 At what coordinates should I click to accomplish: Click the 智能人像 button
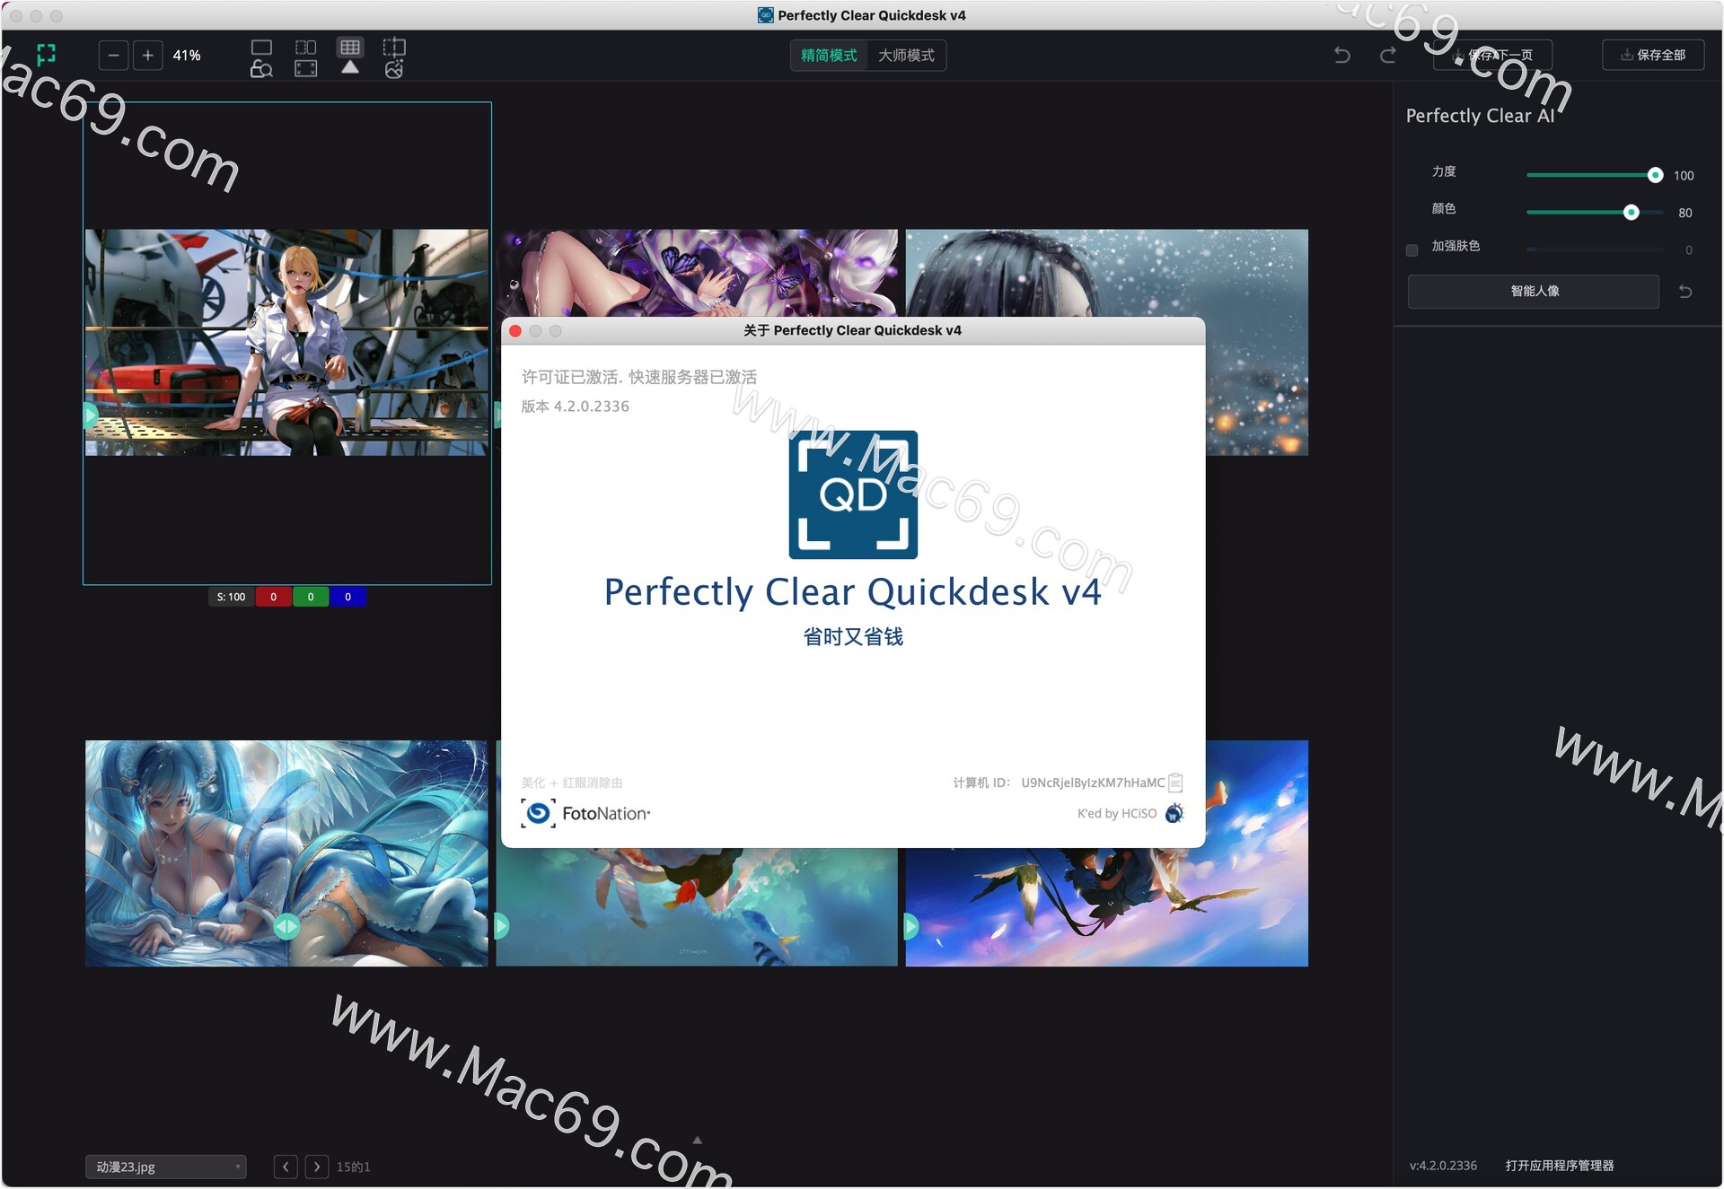coord(1533,291)
